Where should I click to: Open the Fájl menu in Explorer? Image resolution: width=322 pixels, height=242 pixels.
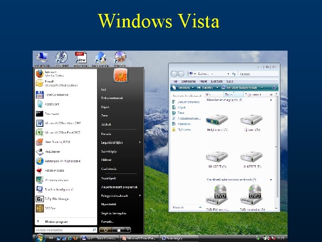(x=175, y=81)
